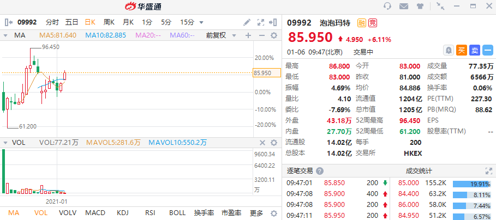
Task: Open more time intervals dropdown after 15分
Action: click(201, 22)
